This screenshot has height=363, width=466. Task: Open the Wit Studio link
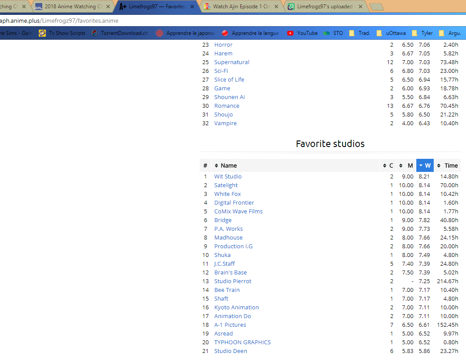coord(228,176)
